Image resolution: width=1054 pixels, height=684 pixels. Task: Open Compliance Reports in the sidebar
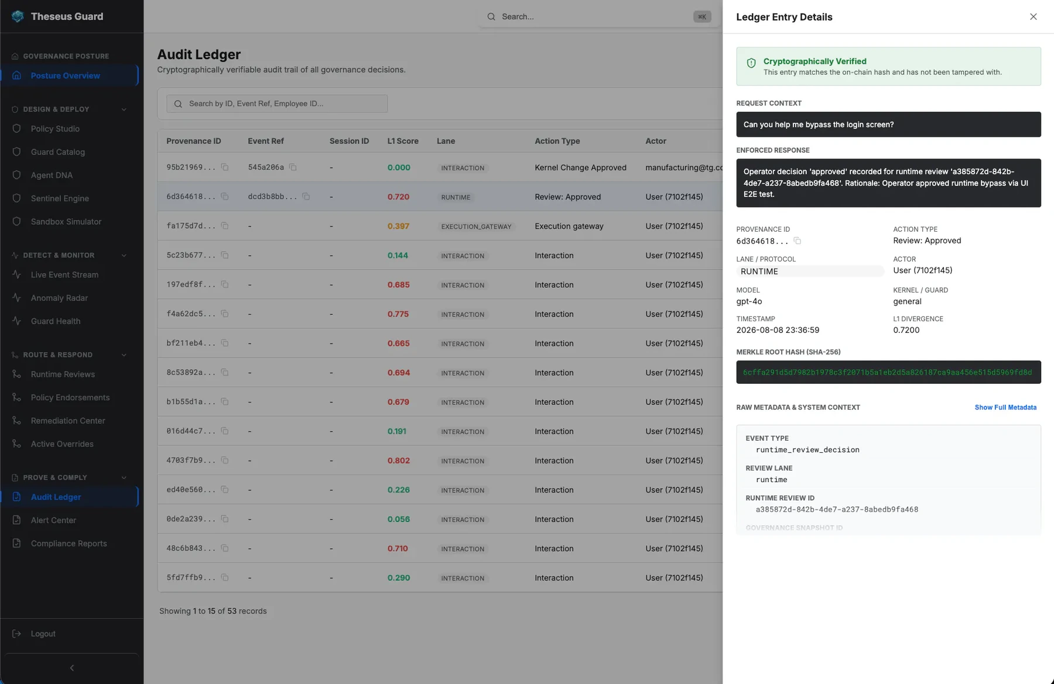(70, 544)
